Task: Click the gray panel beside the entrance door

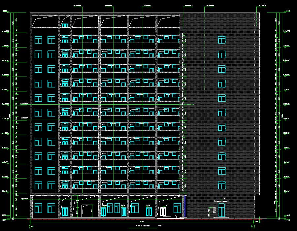Action: (x=213, y=210)
